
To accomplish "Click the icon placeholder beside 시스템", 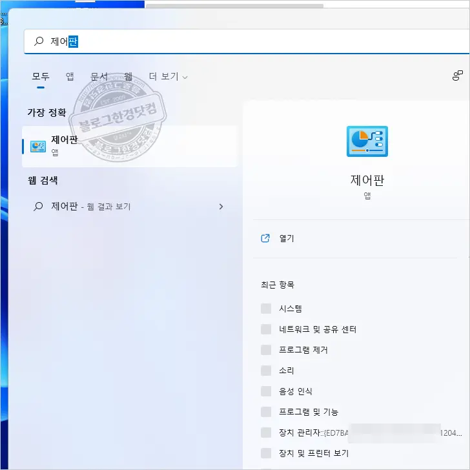I will point(266,309).
